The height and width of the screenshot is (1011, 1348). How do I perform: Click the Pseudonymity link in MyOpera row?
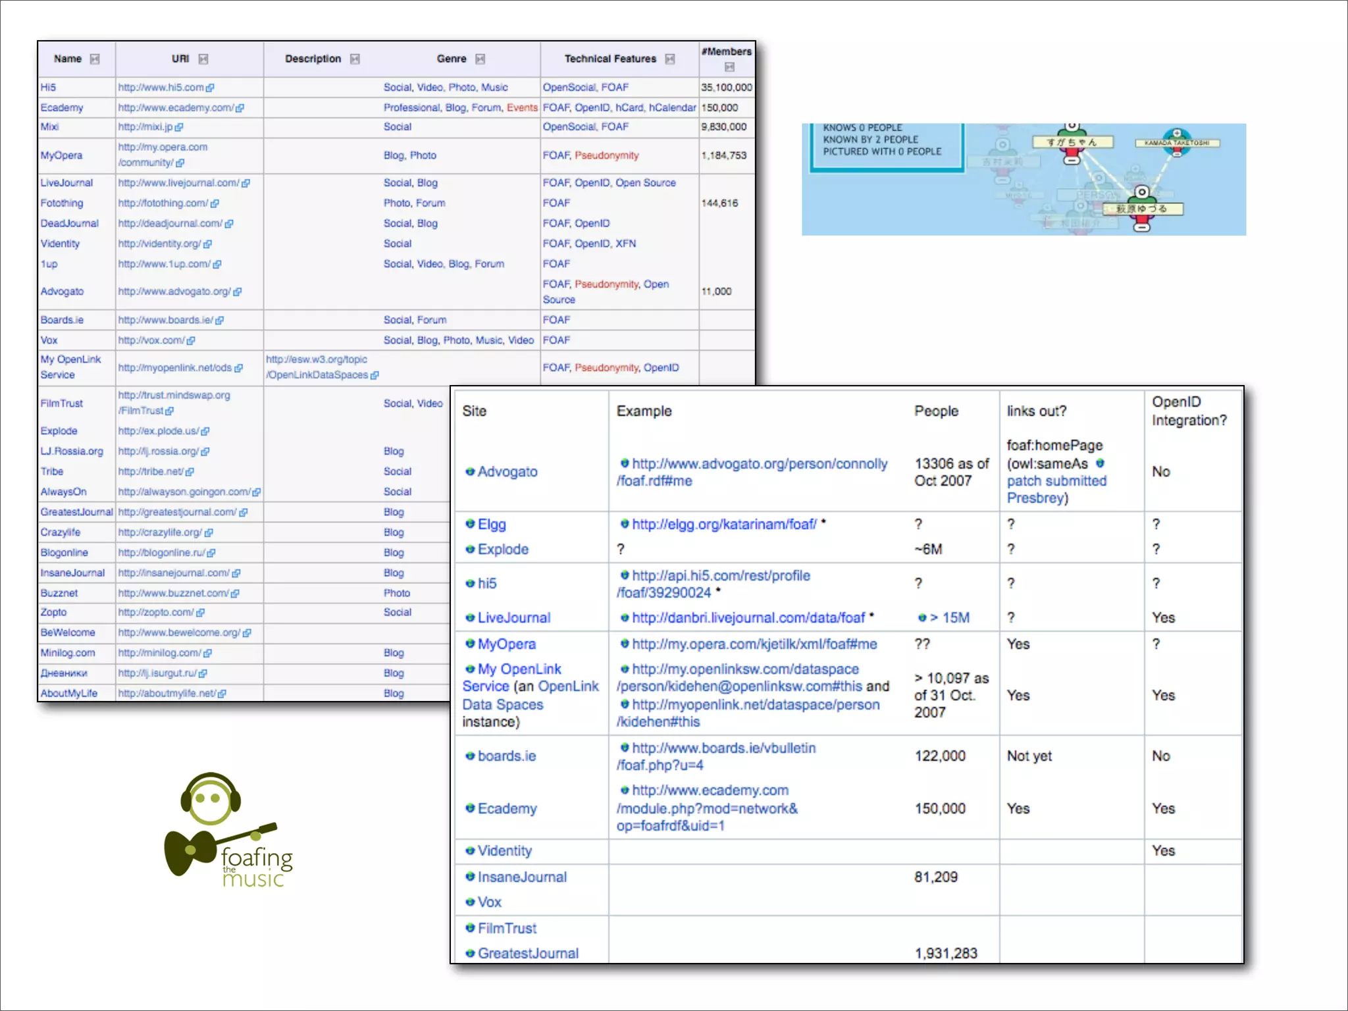coord(606,156)
